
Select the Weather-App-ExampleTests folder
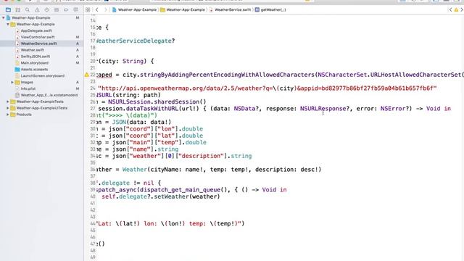40,101
